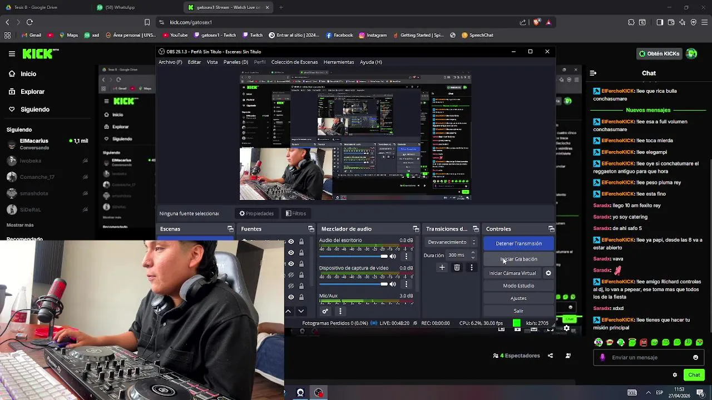Viewport: 712px width, 400px height.
Task: Move source up with up arrow
Action: 288,311
